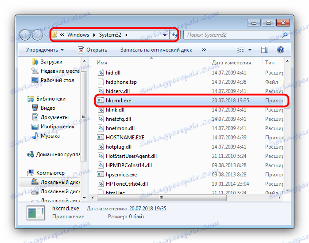Screen dimensions: 309x243
Task: Open Библиотеки in navigation pane
Action: tap(46, 99)
